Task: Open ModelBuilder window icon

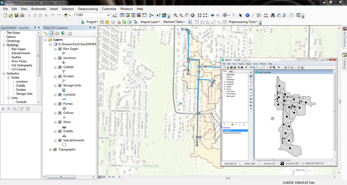Action: click(151, 15)
